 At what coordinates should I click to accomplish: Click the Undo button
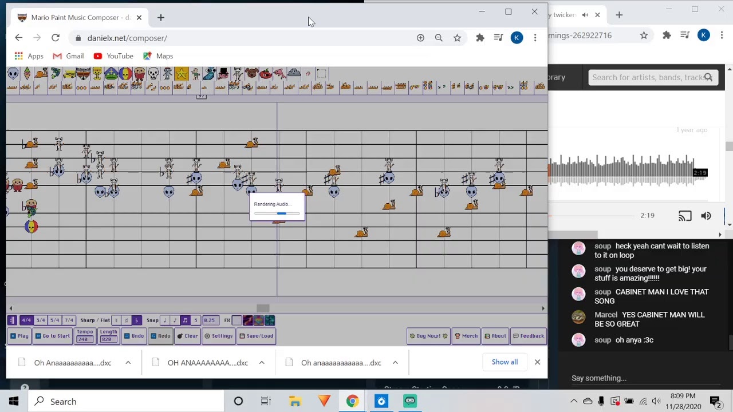134,336
